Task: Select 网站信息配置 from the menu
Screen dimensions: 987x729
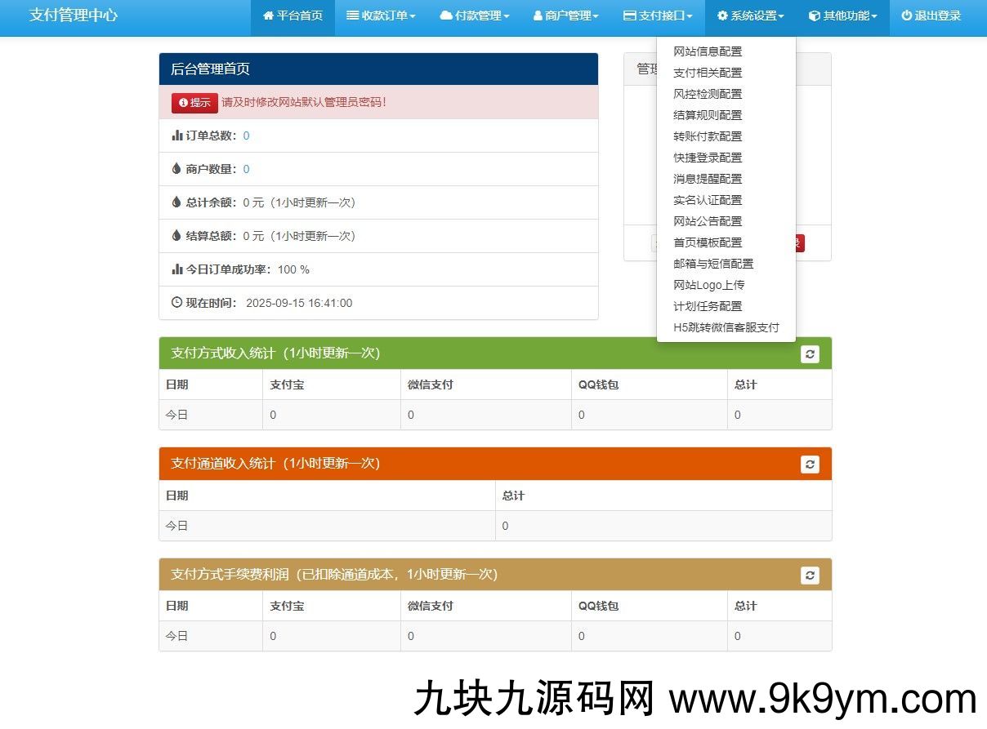Action: click(708, 51)
